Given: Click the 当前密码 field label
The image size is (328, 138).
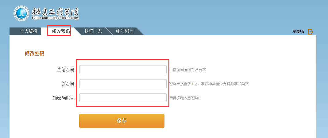Looking at the screenshot, I should pos(66,70).
